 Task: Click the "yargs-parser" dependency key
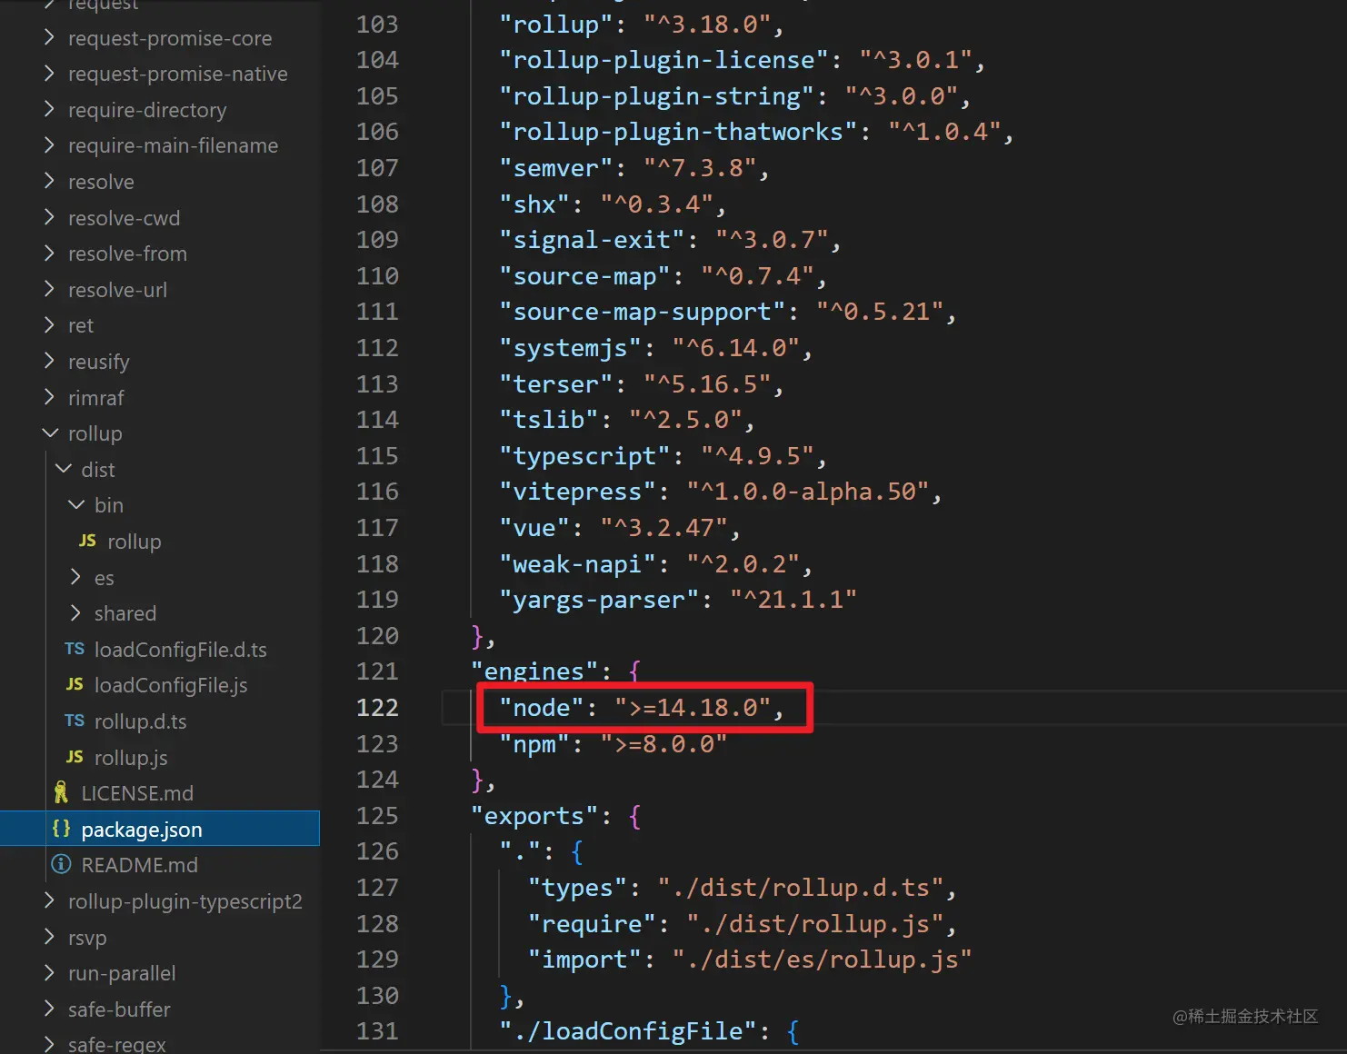[x=599, y=600]
